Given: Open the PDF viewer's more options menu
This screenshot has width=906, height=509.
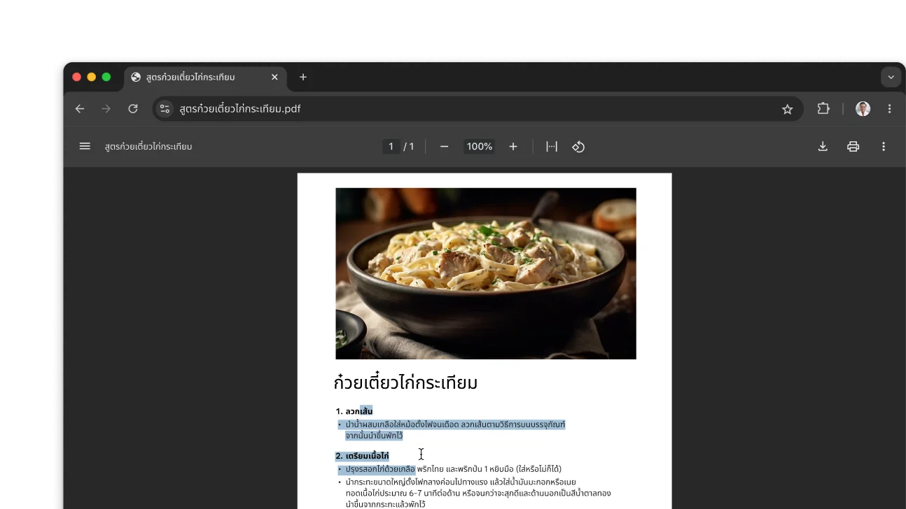Looking at the screenshot, I should (x=884, y=146).
